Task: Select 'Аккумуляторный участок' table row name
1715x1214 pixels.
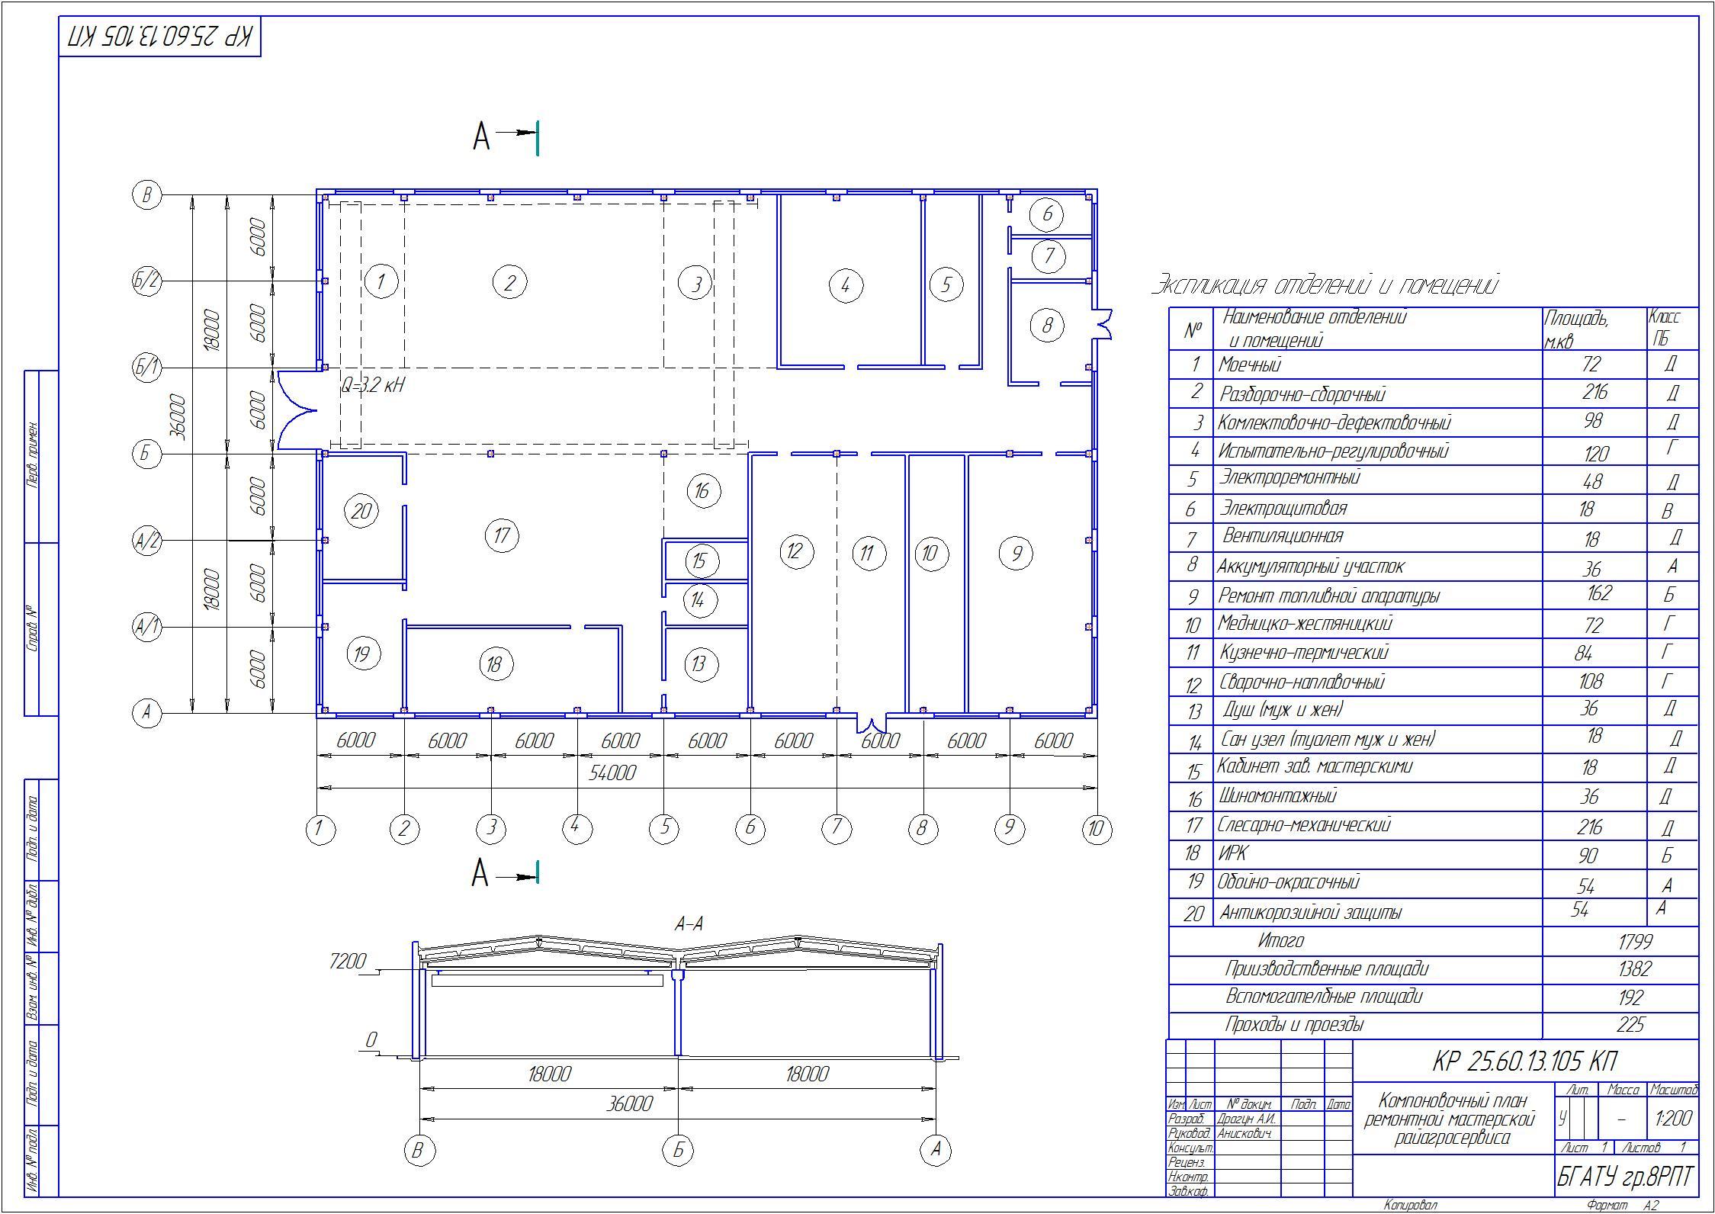Action: coord(1310,567)
